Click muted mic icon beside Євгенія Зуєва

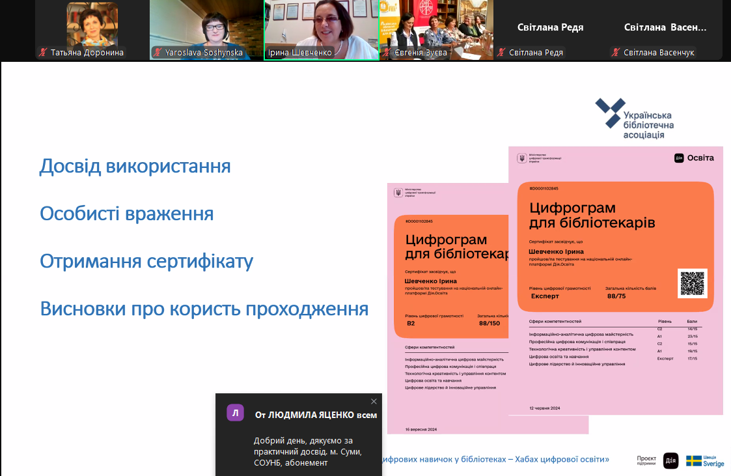388,53
